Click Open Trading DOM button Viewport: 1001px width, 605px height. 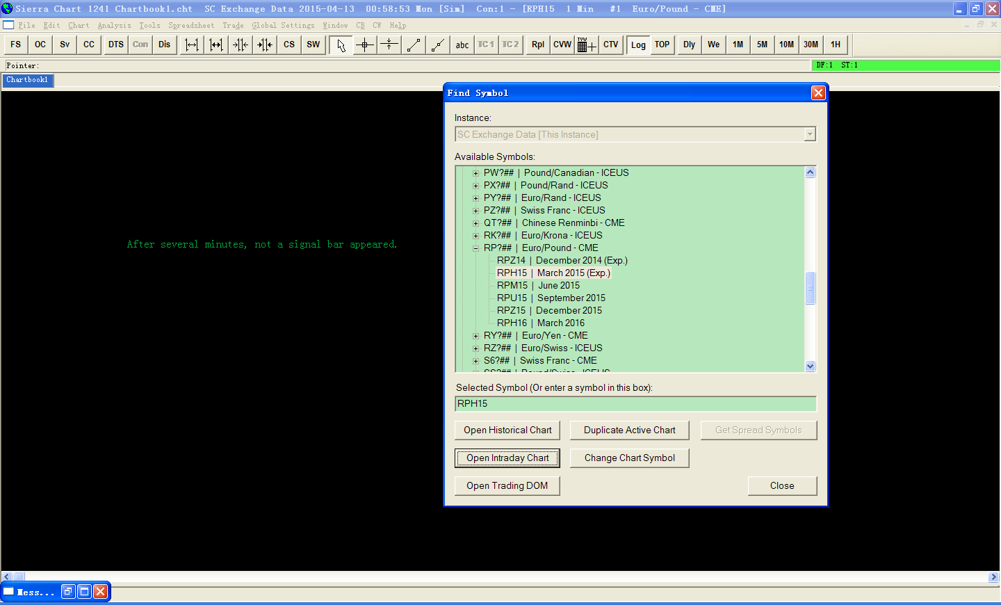507,486
